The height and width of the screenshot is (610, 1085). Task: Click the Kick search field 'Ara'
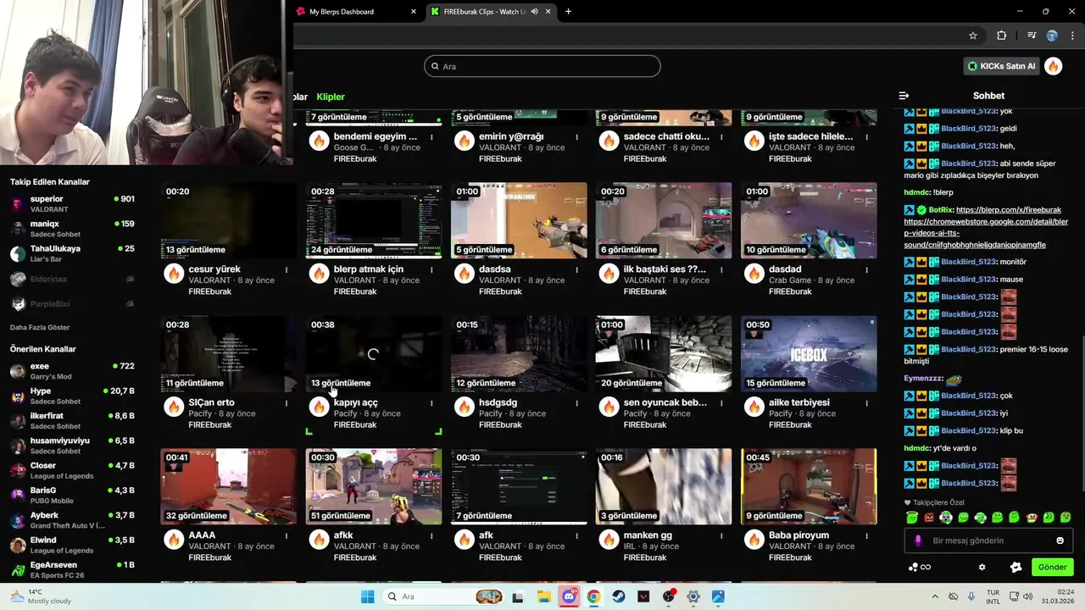[542, 66]
